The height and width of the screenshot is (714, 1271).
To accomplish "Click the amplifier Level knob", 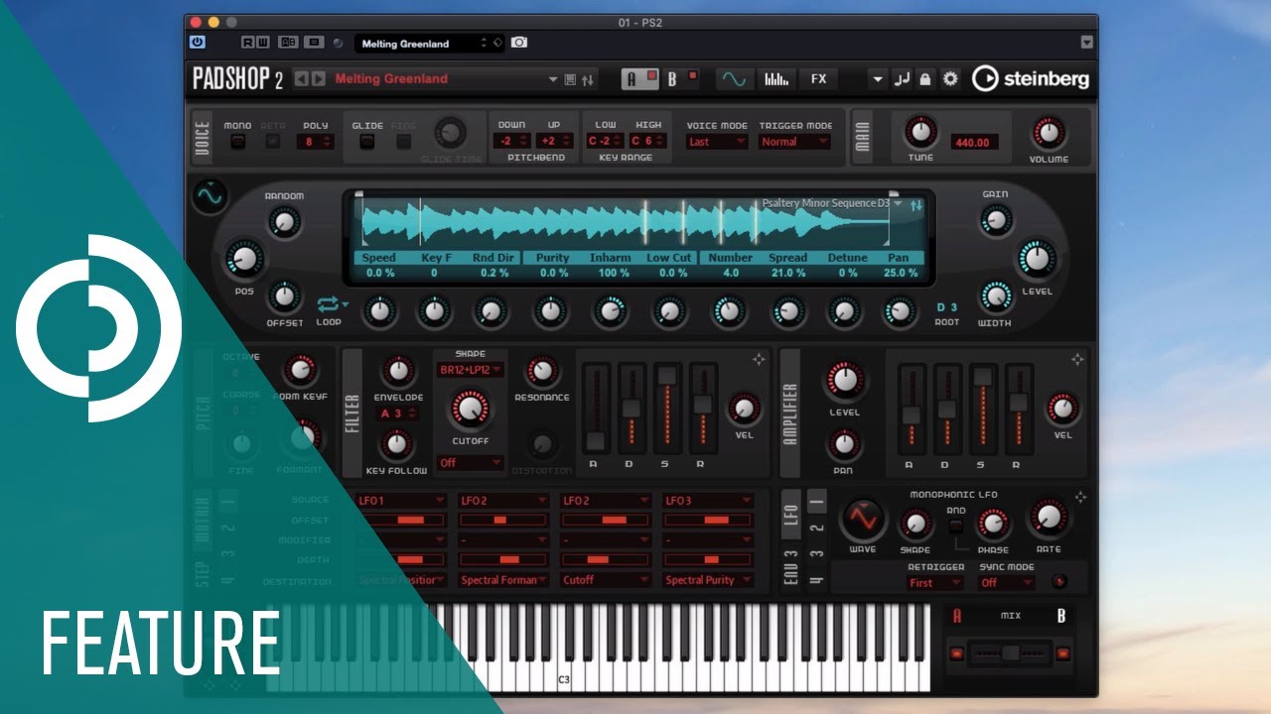I will click(844, 380).
